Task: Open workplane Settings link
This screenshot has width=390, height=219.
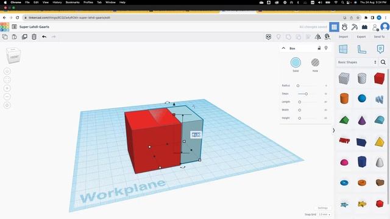Action: [322, 208]
